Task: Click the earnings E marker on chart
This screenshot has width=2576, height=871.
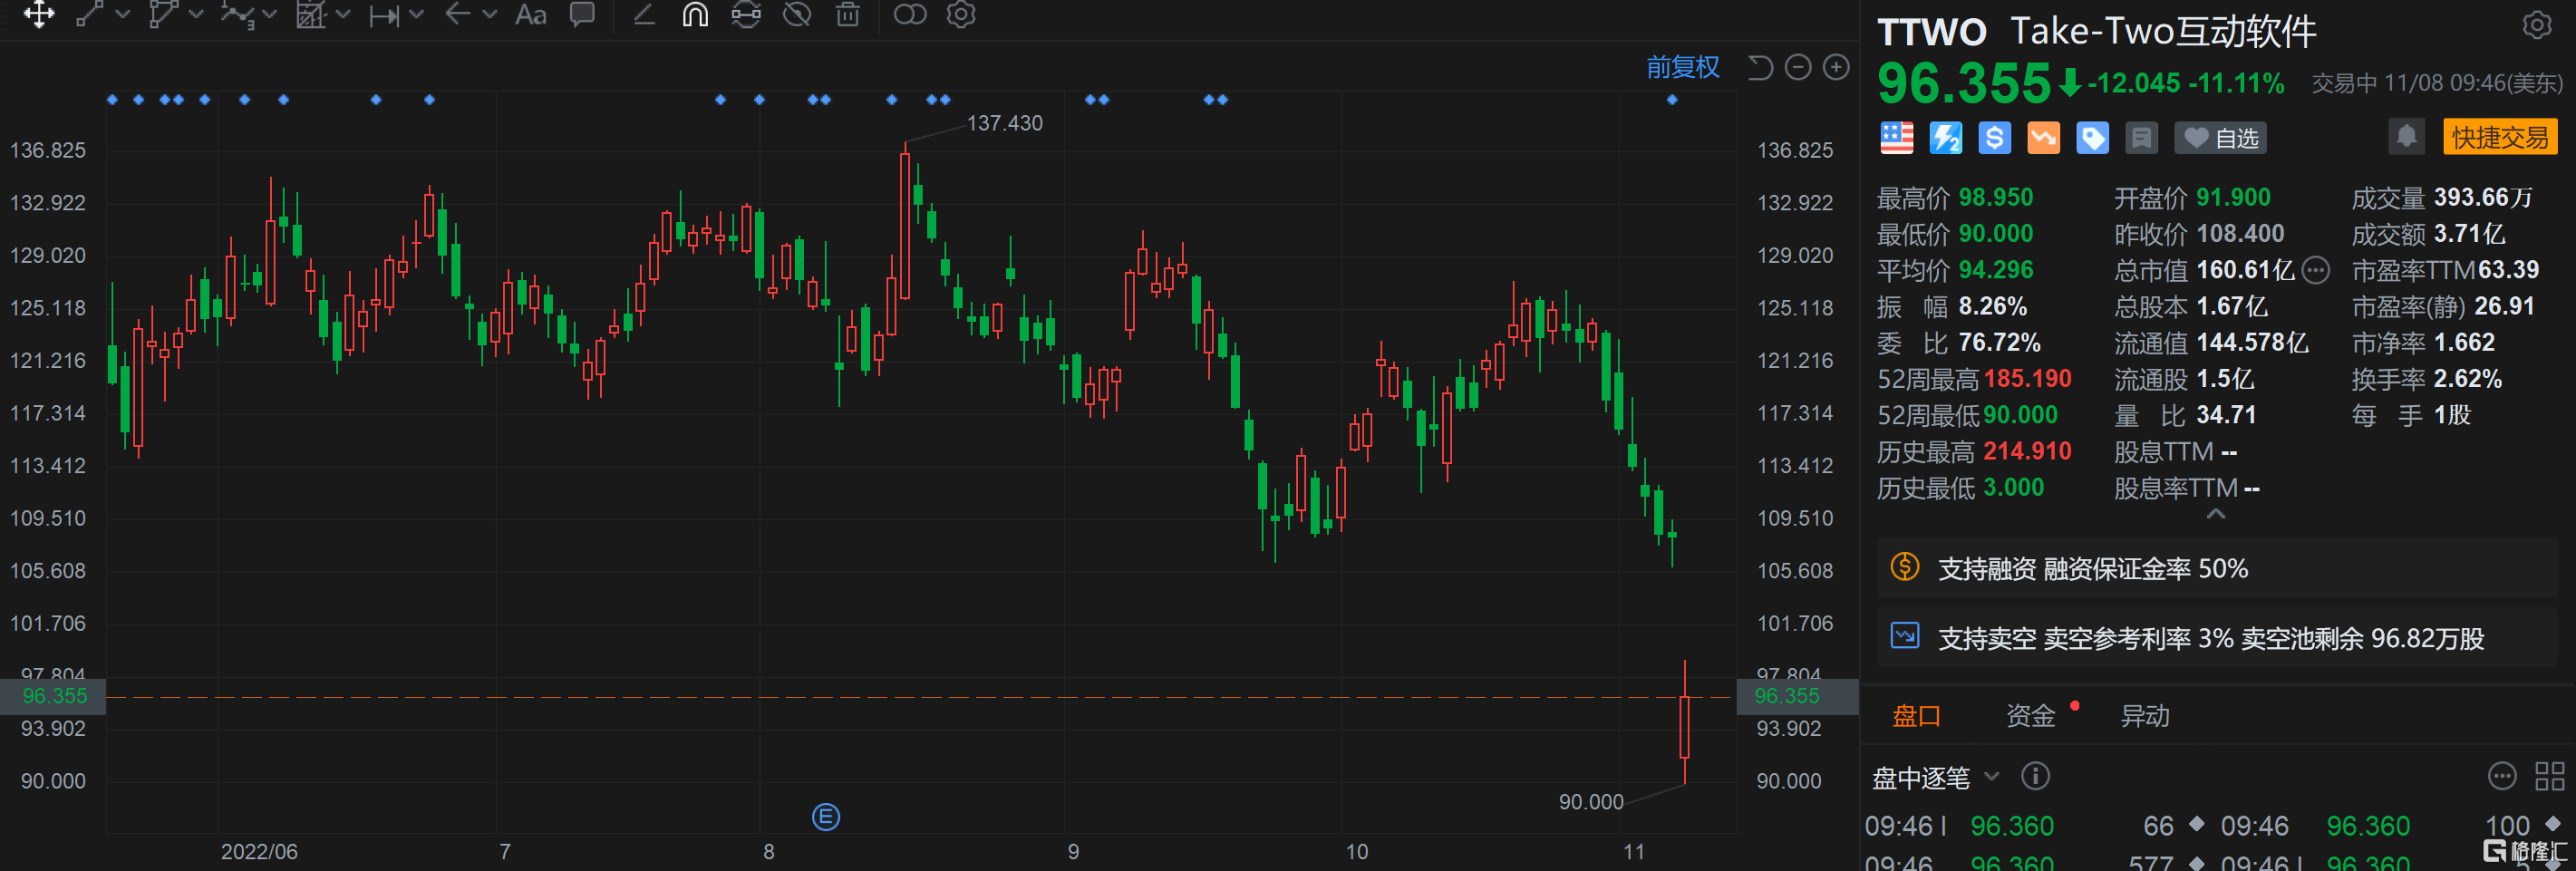Action: click(826, 817)
